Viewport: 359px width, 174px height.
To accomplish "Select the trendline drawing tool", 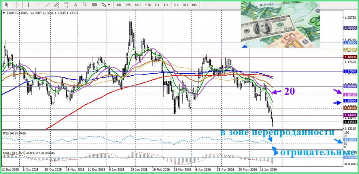I will click(47, 4).
